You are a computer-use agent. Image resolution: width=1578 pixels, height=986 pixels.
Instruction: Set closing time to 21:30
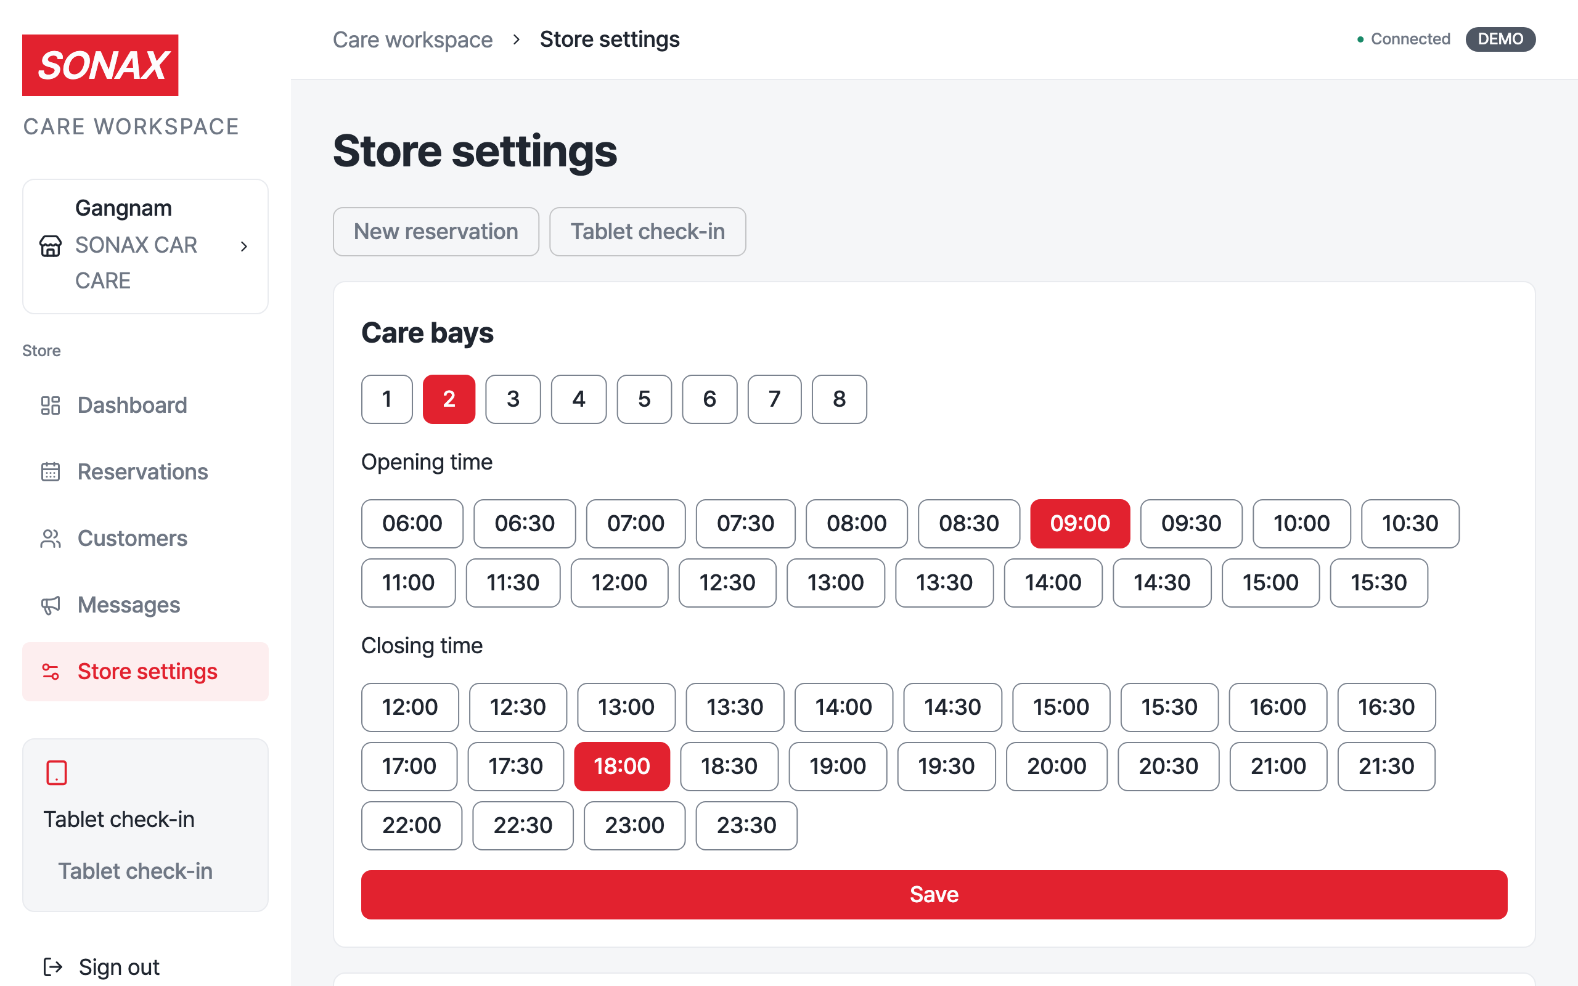coord(1386,766)
